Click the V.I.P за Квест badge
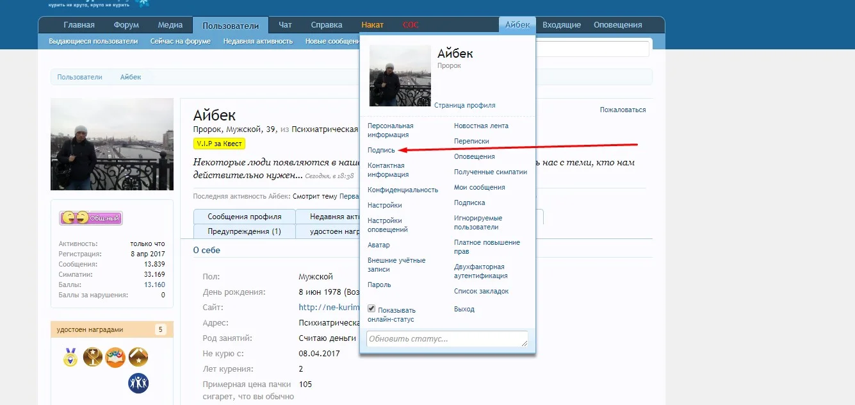The image size is (855, 405). pos(219,144)
